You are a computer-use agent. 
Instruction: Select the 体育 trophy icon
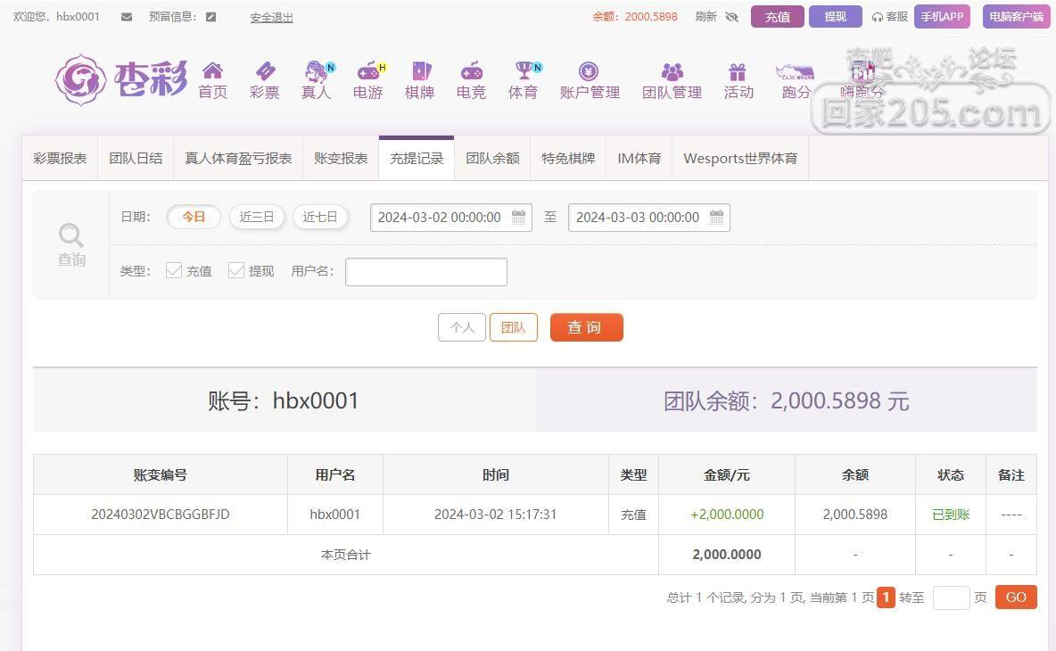[524, 70]
